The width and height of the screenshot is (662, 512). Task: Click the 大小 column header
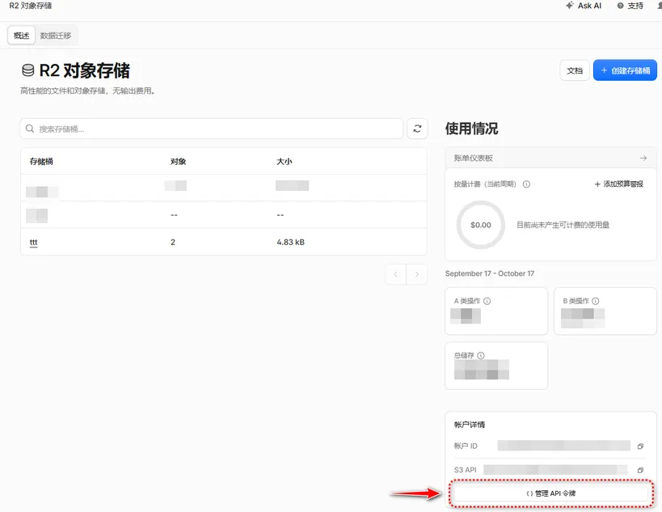[x=285, y=162]
